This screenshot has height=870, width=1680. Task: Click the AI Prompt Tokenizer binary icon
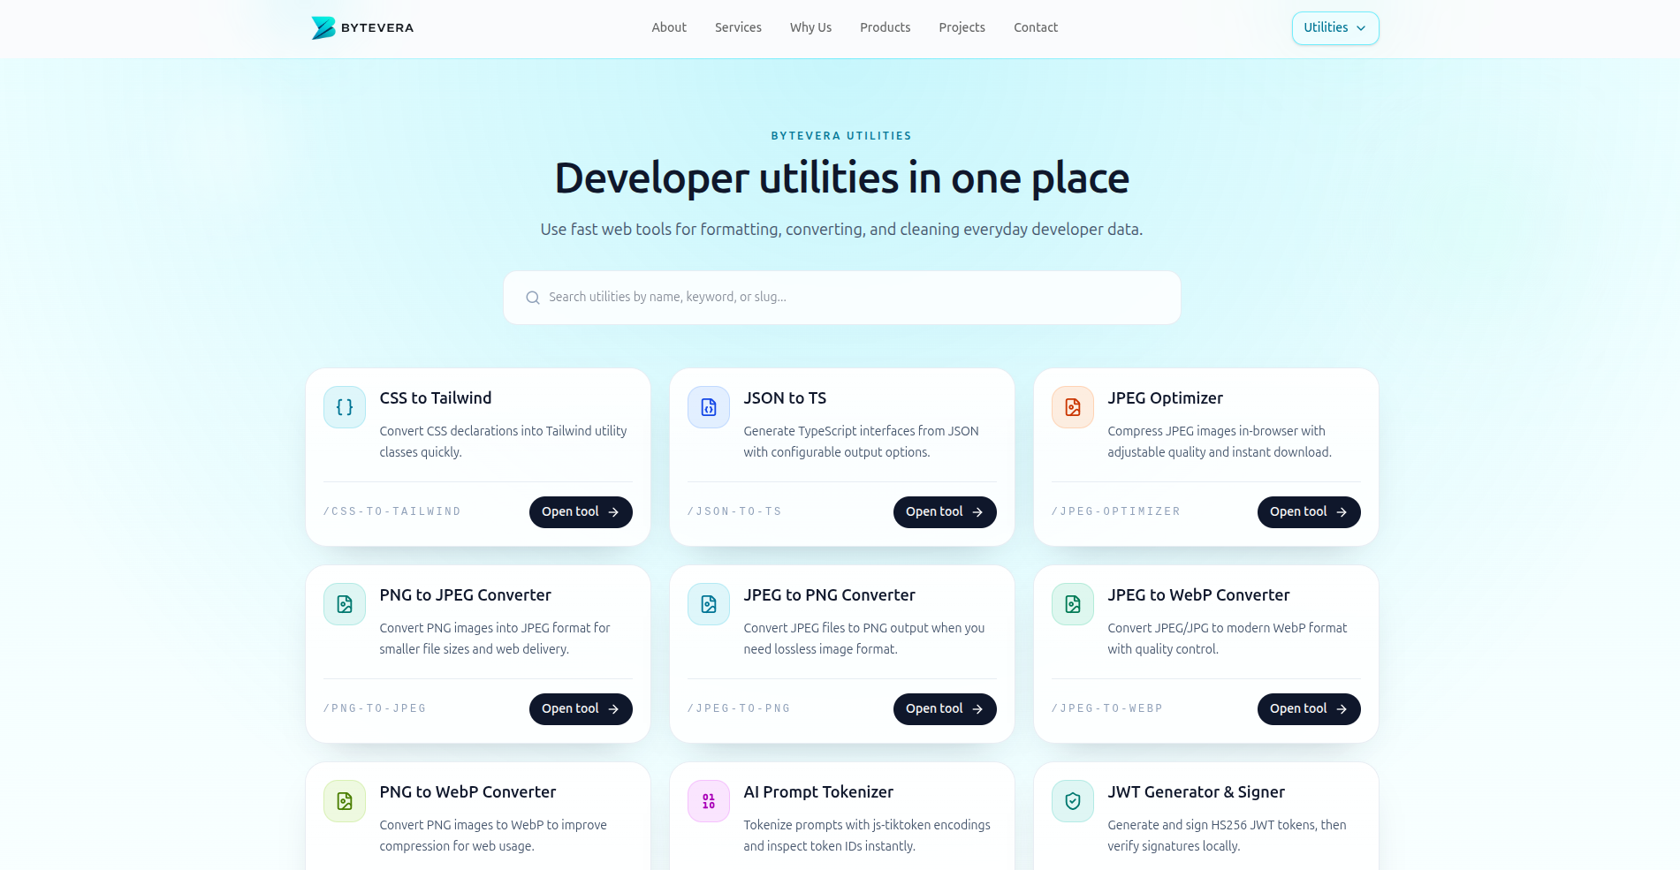(x=708, y=801)
